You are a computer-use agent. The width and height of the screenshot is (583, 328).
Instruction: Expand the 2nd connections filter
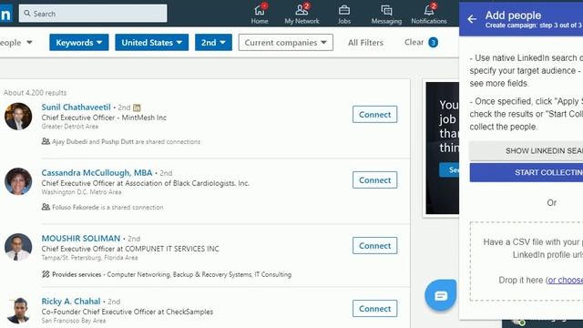(x=213, y=43)
